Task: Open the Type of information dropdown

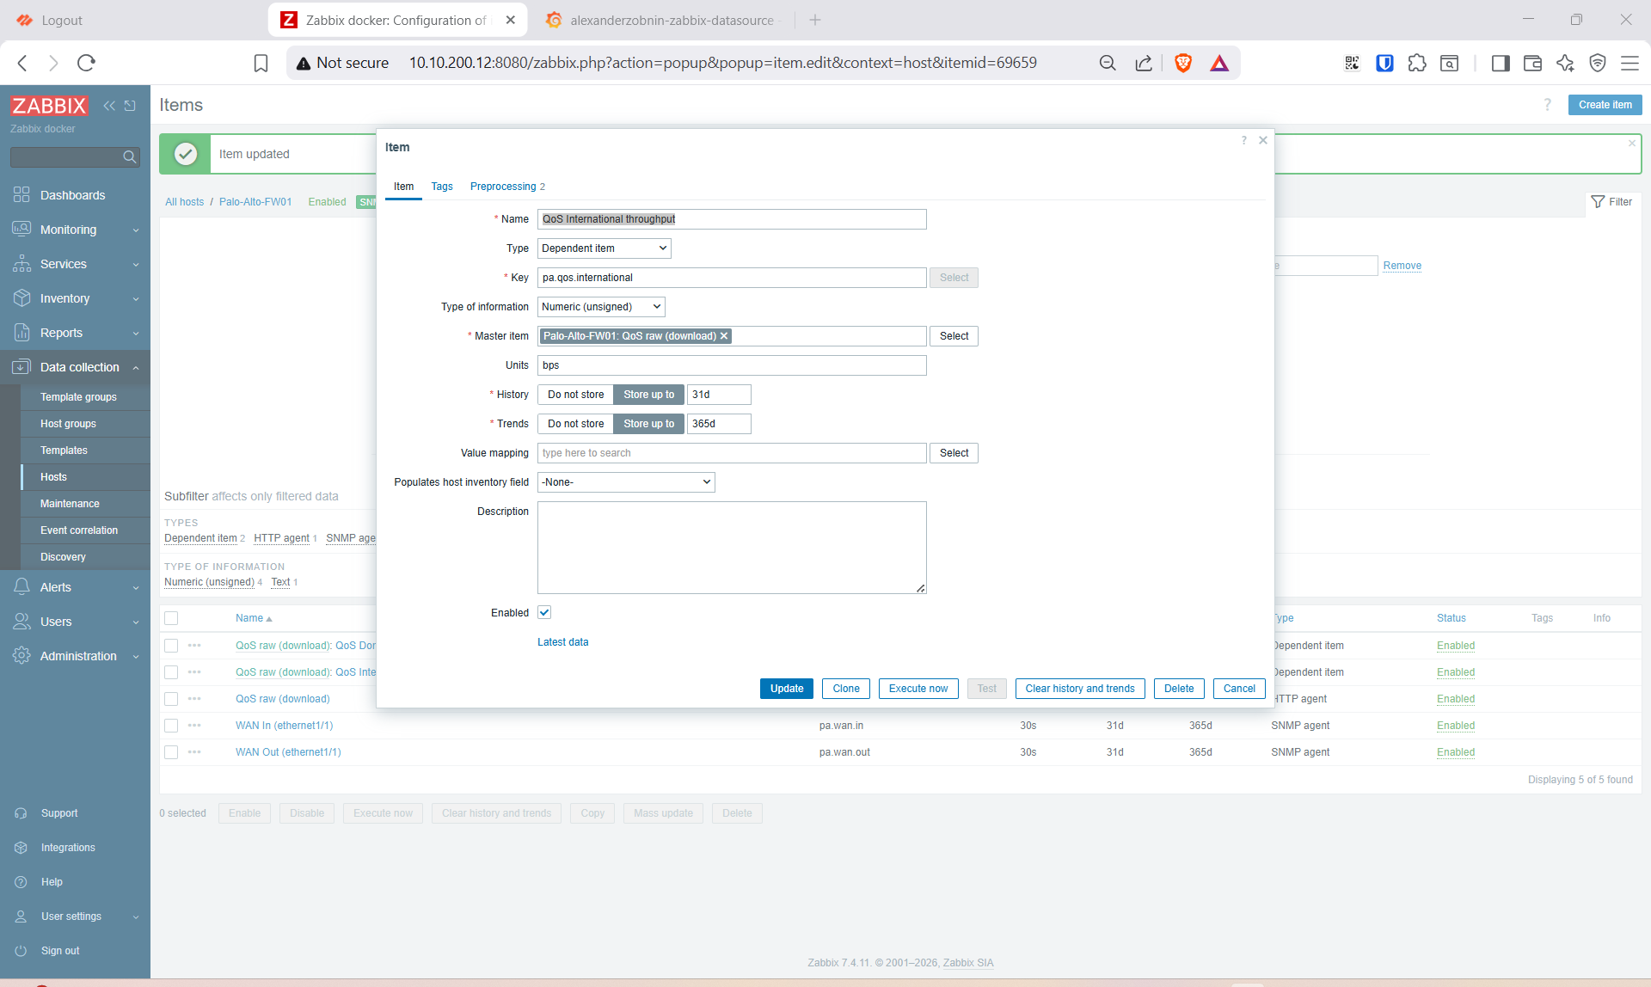Action: click(x=601, y=307)
